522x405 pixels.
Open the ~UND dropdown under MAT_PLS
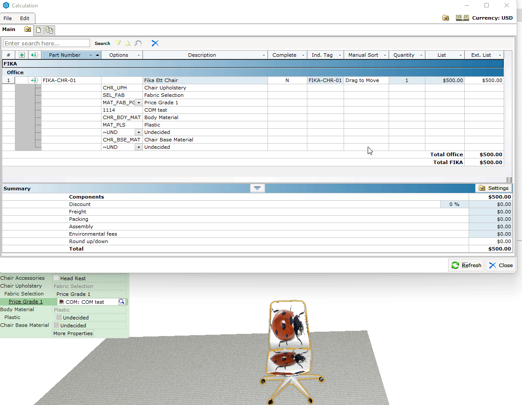click(x=139, y=132)
